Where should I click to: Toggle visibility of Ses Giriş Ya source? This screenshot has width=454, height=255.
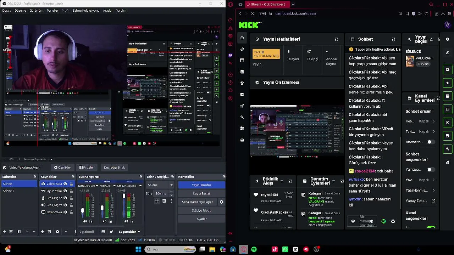pos(65,198)
